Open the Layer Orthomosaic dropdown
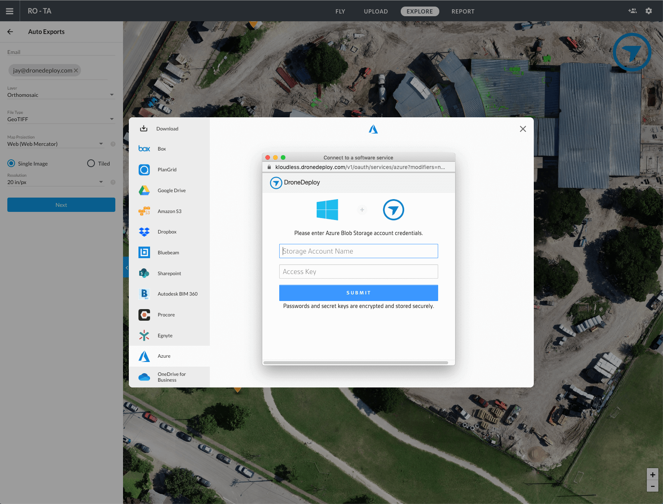This screenshot has height=504, width=663. pos(61,95)
